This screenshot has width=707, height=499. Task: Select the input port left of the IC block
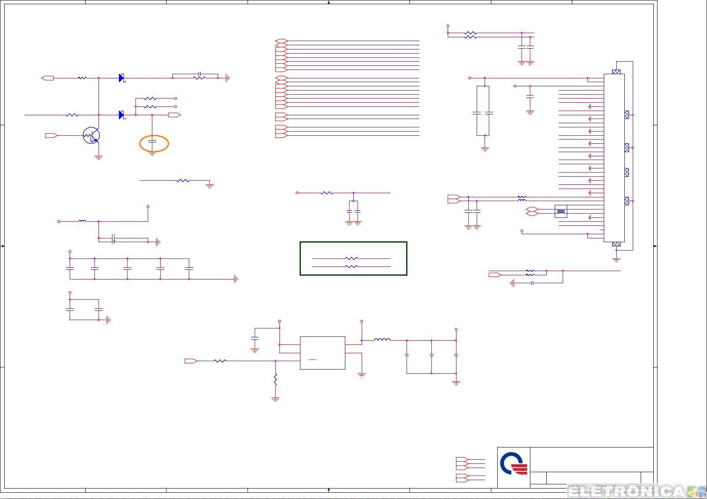(x=191, y=361)
